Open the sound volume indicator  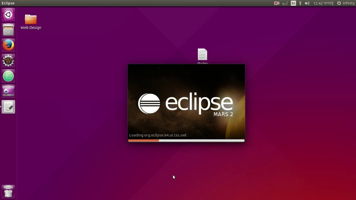click(307, 3)
